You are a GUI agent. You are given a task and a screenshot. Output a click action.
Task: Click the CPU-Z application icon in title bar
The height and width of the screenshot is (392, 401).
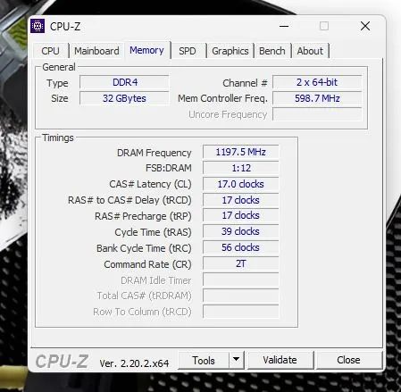coord(38,26)
